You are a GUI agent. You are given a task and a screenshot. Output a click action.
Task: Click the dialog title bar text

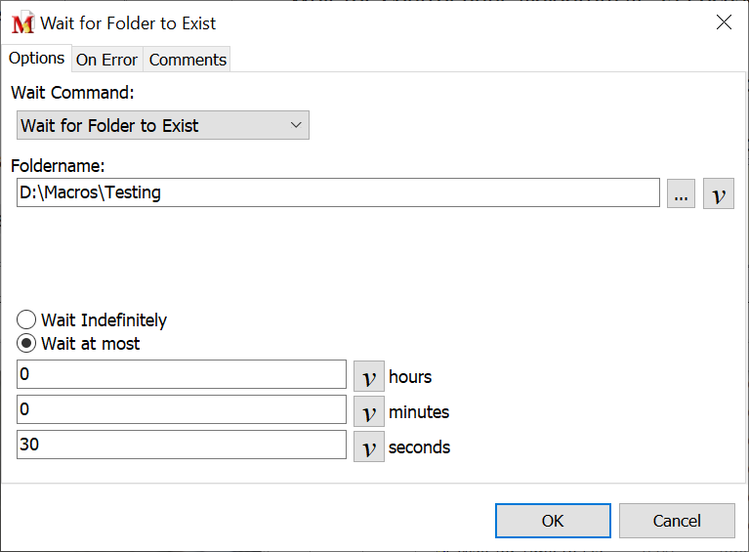click(128, 23)
